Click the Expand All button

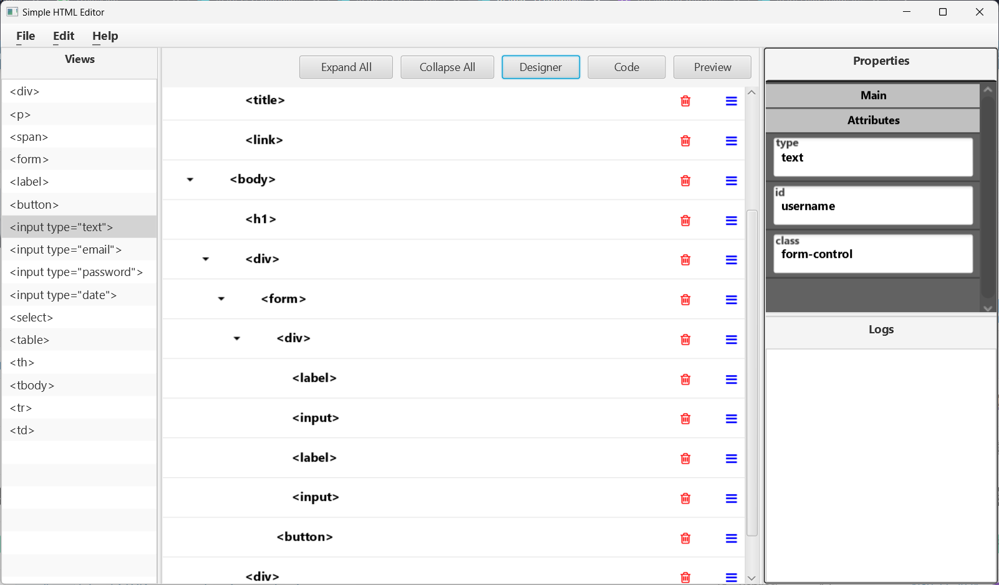(x=346, y=67)
